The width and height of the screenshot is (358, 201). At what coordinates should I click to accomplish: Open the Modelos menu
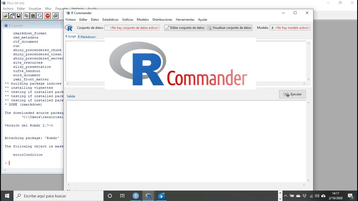[x=143, y=20]
